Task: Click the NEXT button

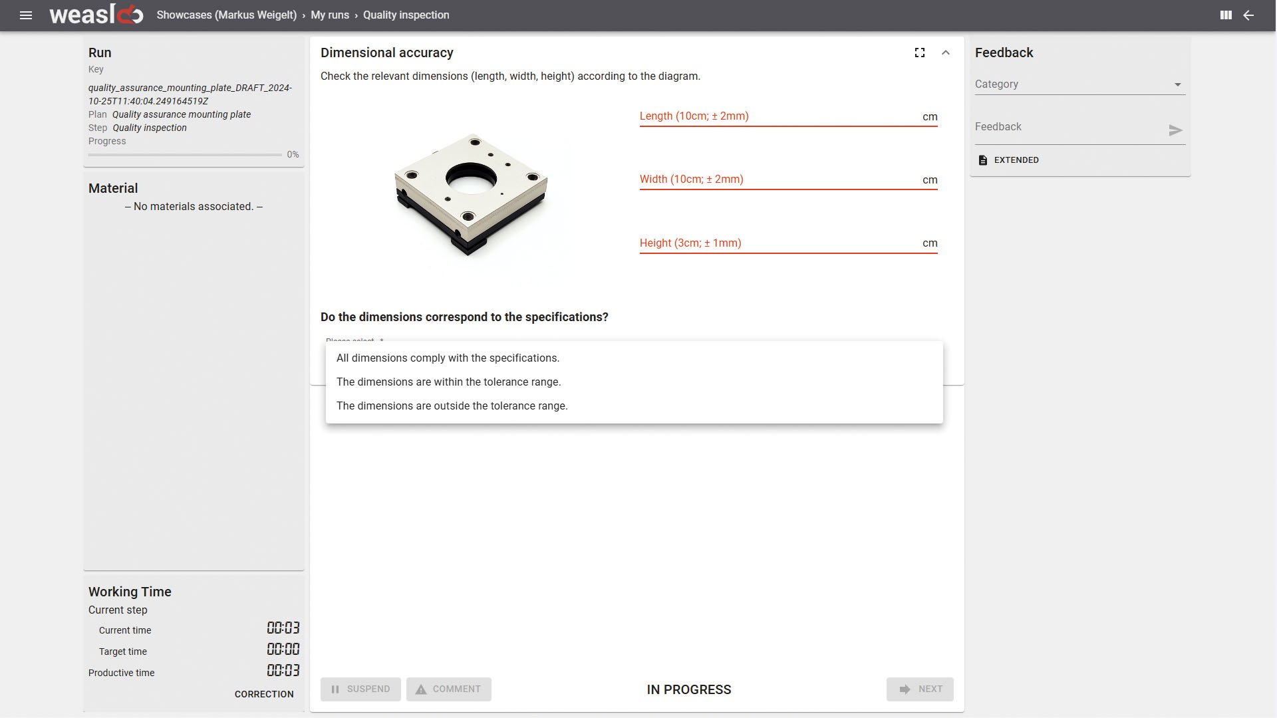Action: [920, 689]
